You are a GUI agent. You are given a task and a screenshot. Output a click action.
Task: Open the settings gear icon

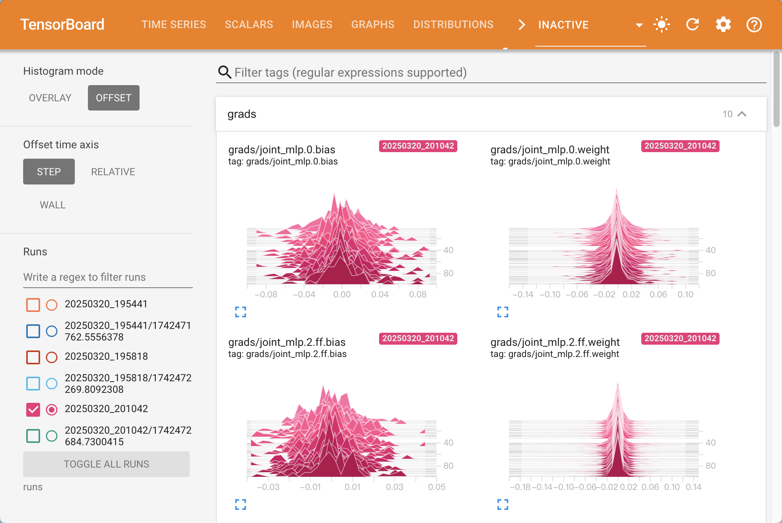pyautogui.click(x=723, y=25)
